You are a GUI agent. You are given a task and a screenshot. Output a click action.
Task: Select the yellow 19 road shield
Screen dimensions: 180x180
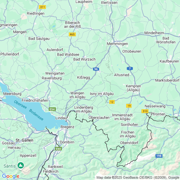click(x=129, y=106)
